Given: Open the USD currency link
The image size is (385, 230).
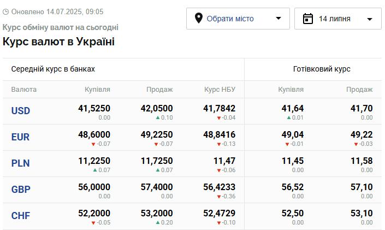Looking at the screenshot, I should [21, 111].
